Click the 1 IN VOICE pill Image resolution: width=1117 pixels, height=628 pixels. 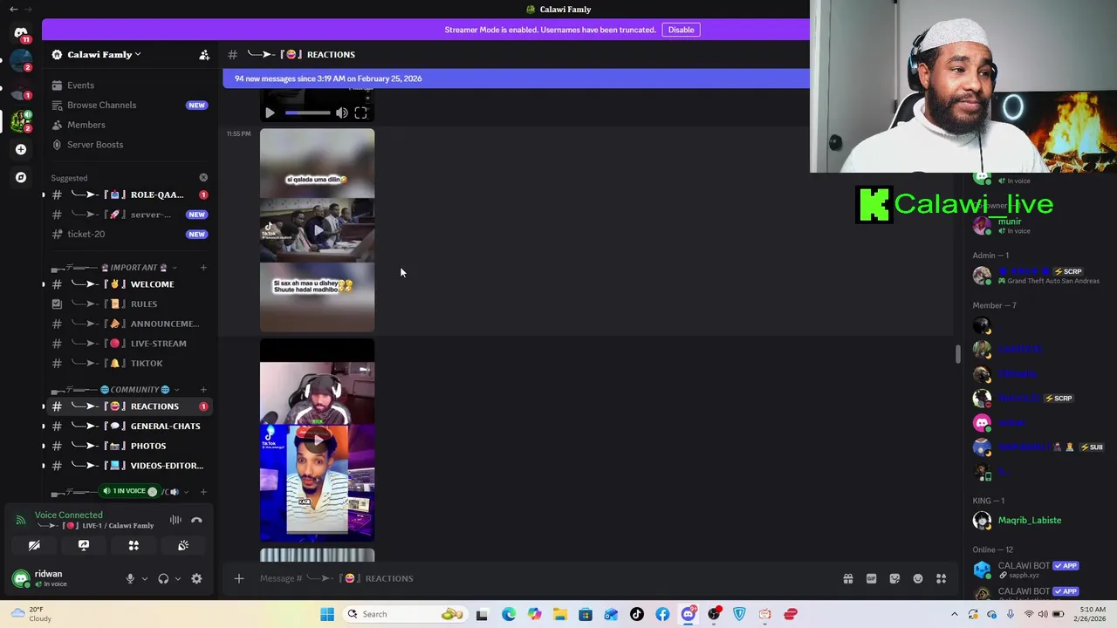point(129,491)
